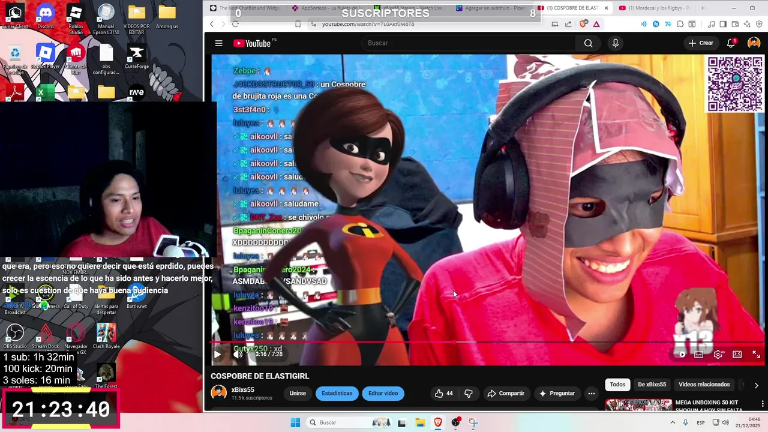Select the Videos relacionados filter chip
Viewport: 768px width, 432px height.
click(x=704, y=385)
